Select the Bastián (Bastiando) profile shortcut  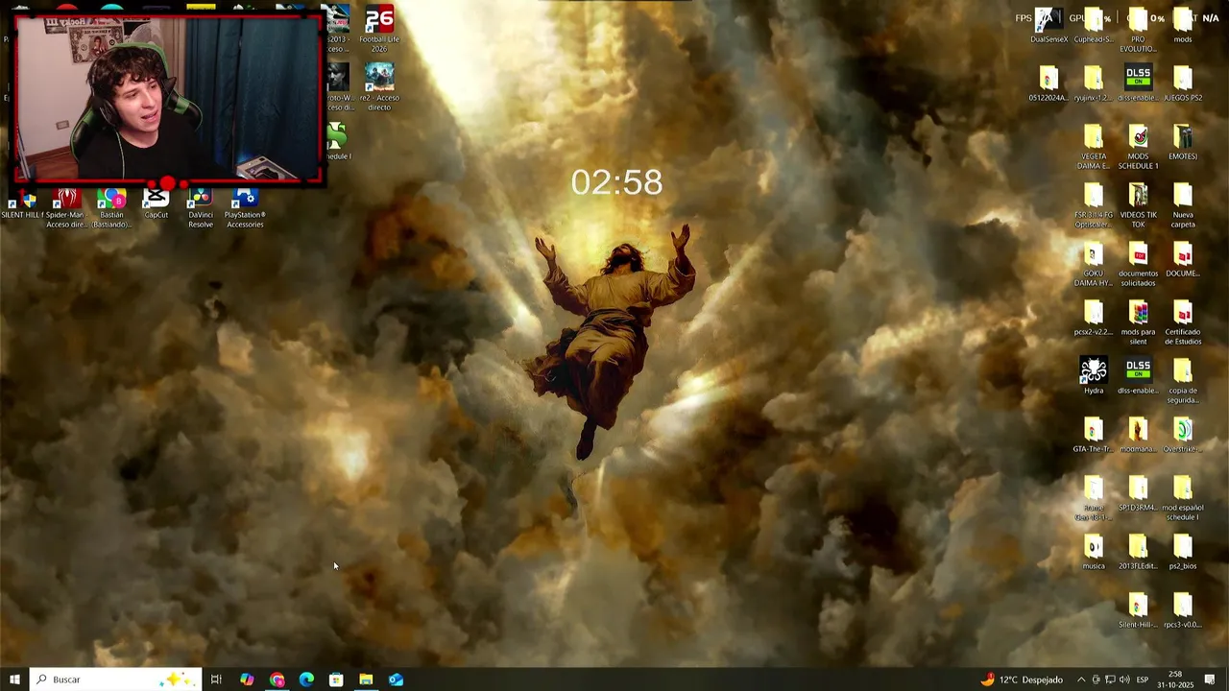coord(111,208)
